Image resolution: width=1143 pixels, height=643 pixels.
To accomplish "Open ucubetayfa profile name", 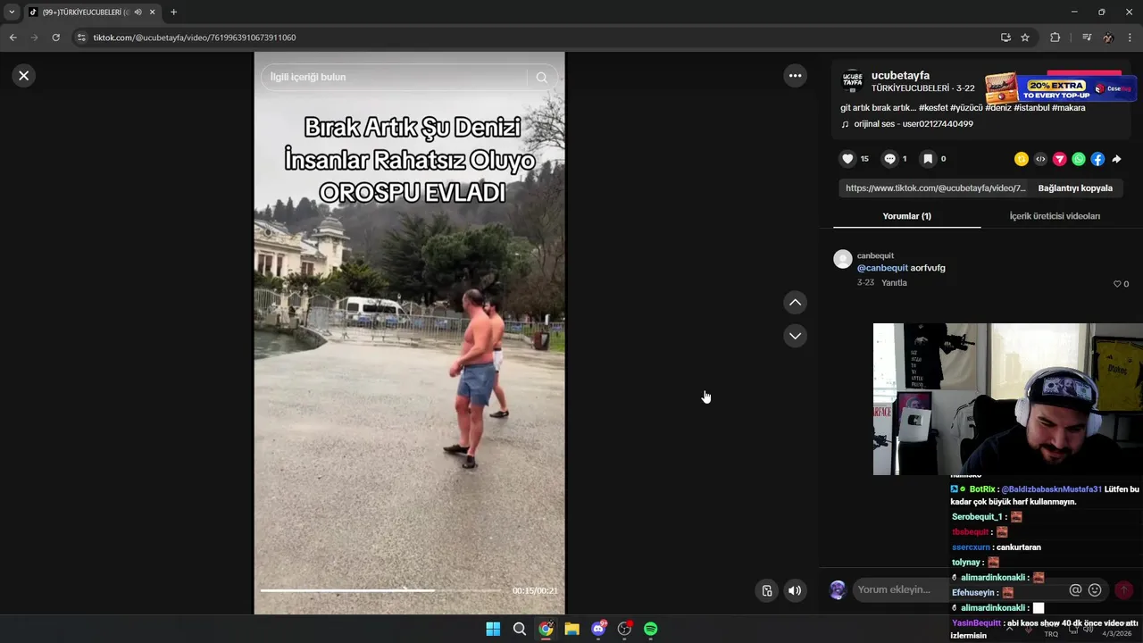I will pyautogui.click(x=900, y=76).
